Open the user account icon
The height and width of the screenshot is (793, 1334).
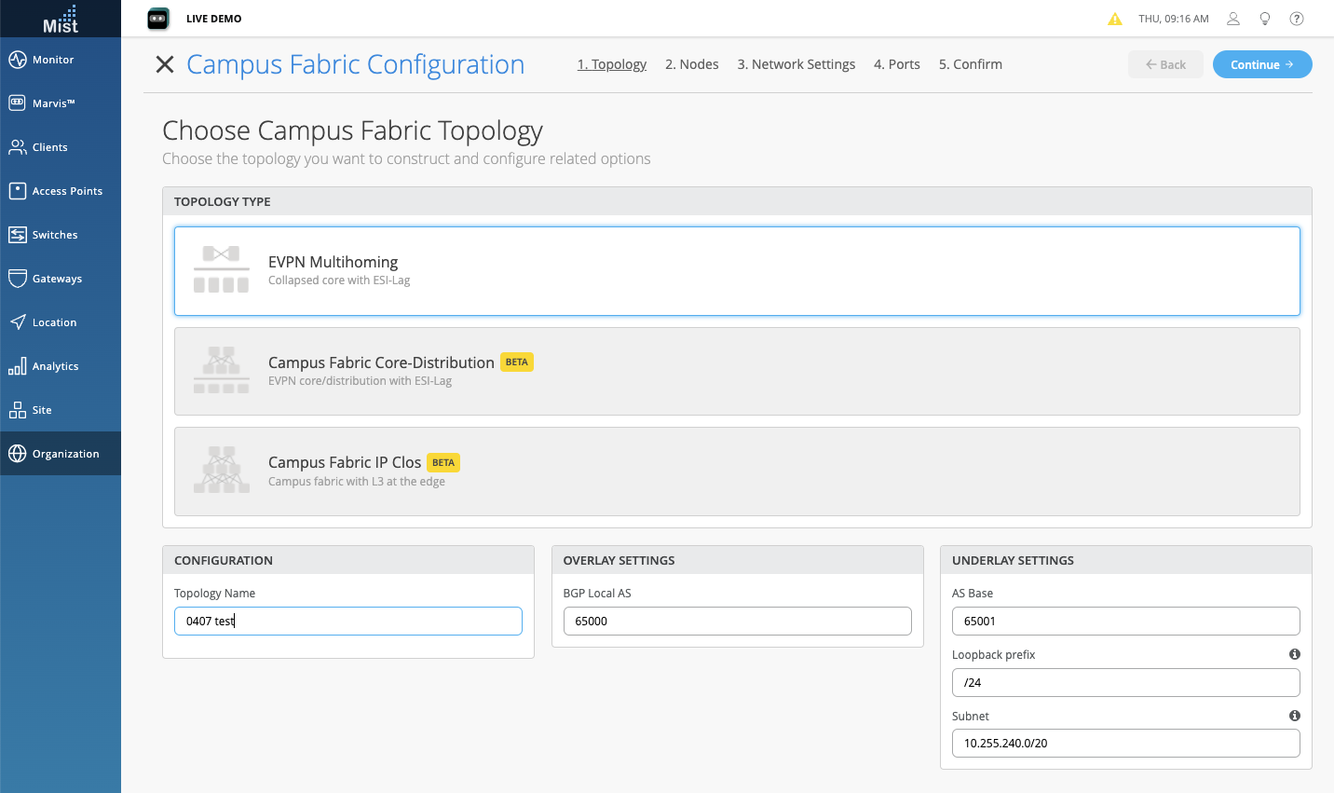click(1233, 19)
